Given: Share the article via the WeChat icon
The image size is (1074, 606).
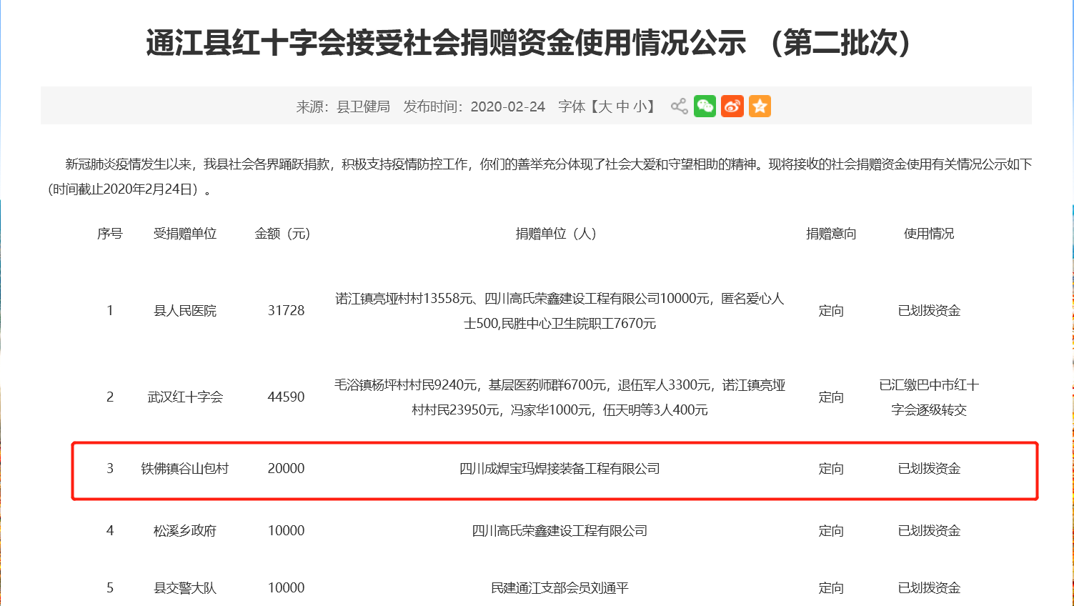Looking at the screenshot, I should (x=705, y=106).
